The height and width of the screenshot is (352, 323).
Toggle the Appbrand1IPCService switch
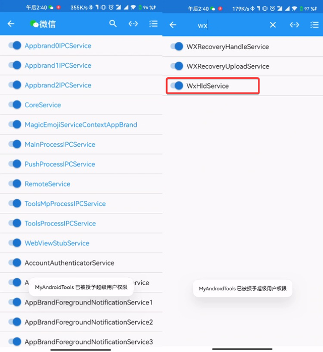pos(15,65)
